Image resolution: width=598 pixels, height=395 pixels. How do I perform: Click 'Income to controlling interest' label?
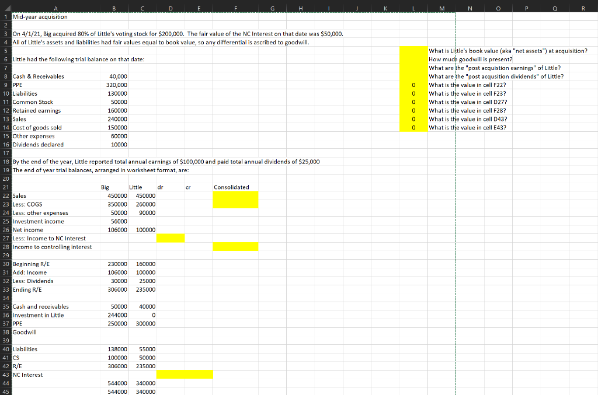click(x=52, y=247)
